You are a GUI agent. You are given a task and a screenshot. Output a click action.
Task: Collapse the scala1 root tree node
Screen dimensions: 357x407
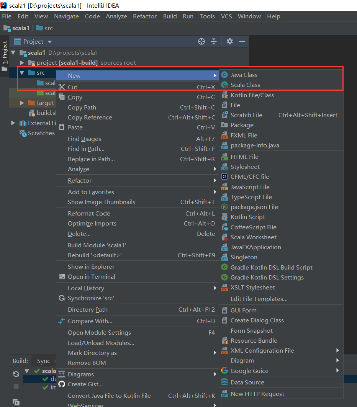[13, 53]
